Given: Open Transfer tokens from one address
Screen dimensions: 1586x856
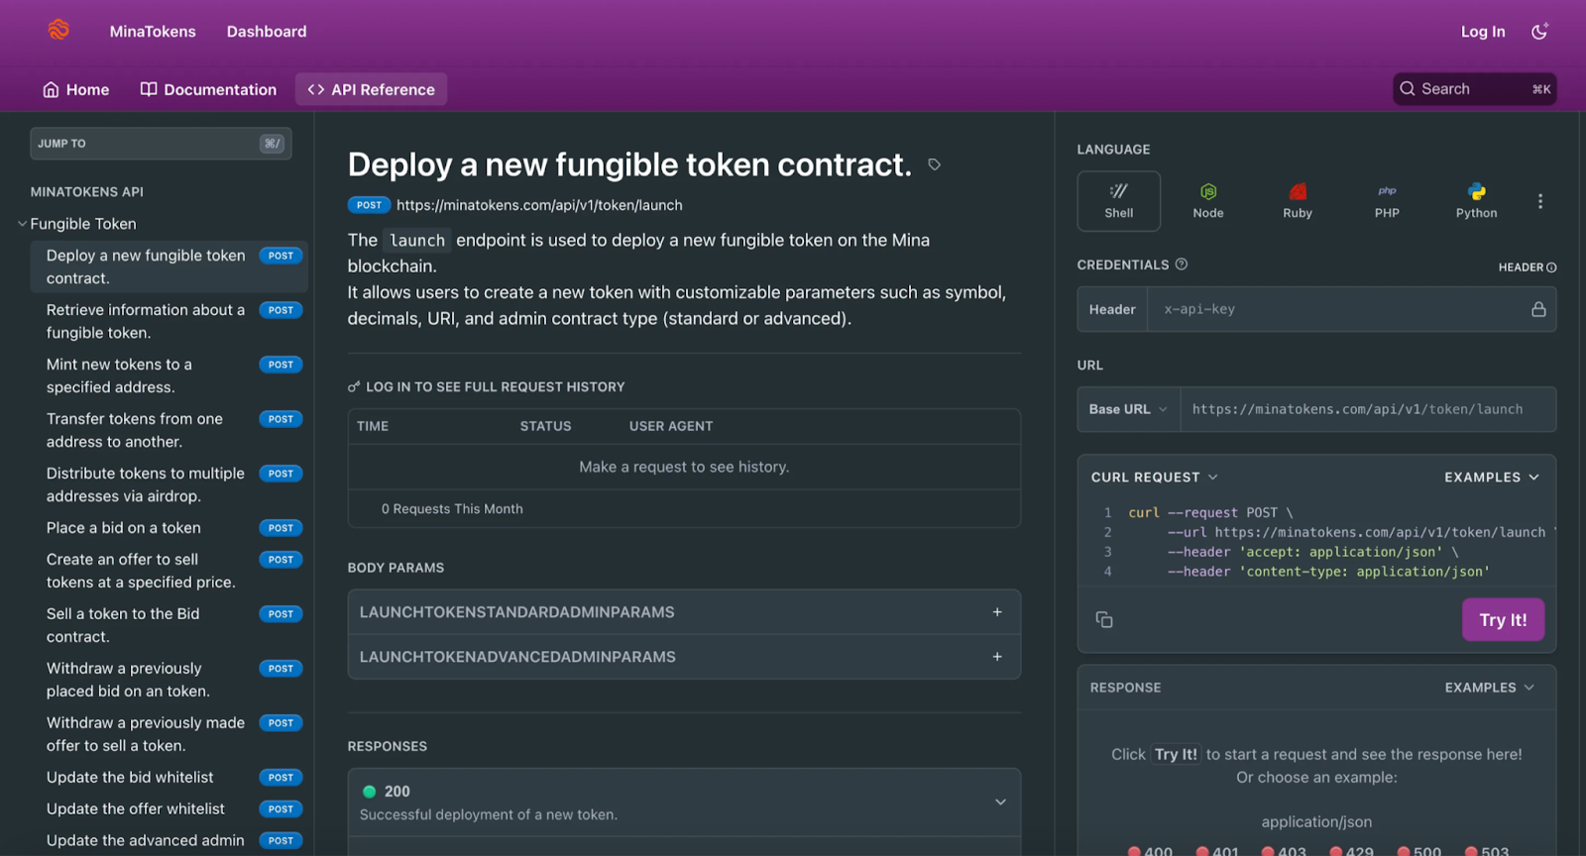Looking at the screenshot, I should coord(169,430).
